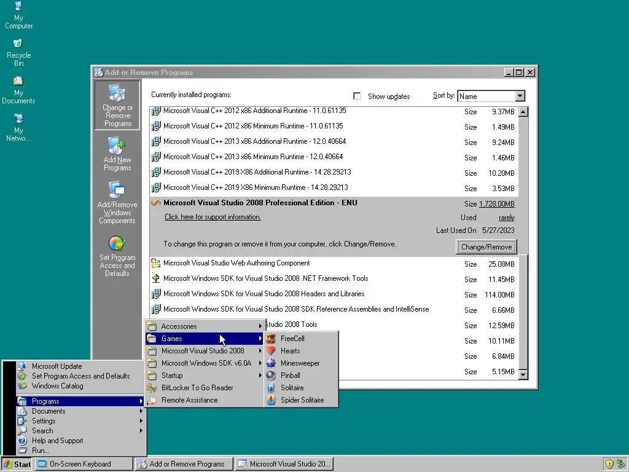Open the Recycle Bin desktop icon
This screenshot has height=472, width=629.
[x=18, y=52]
